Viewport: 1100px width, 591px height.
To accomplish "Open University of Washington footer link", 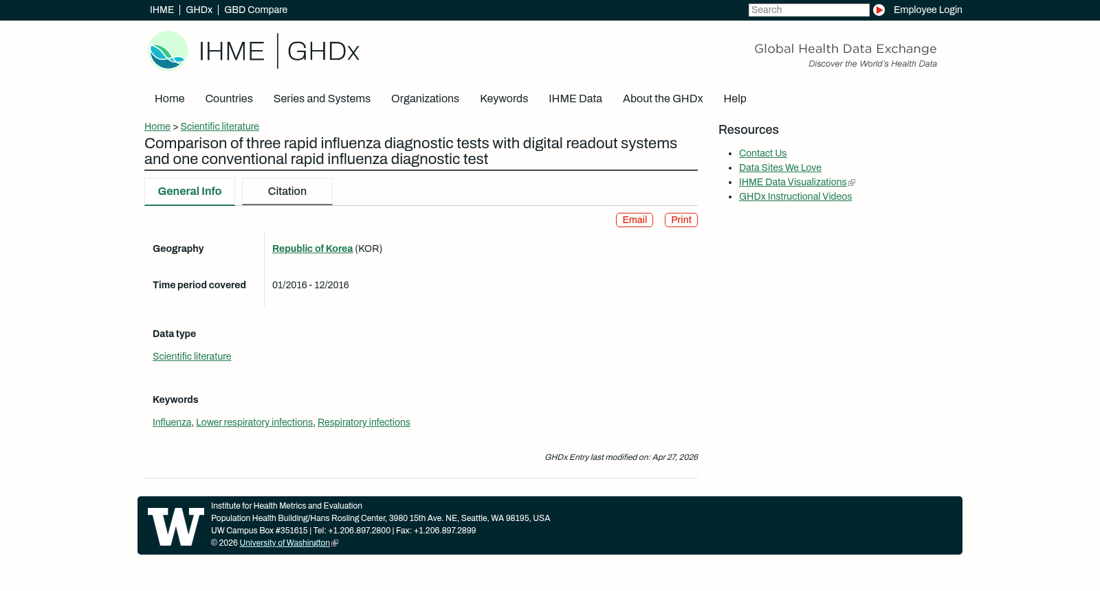I will coord(285,543).
